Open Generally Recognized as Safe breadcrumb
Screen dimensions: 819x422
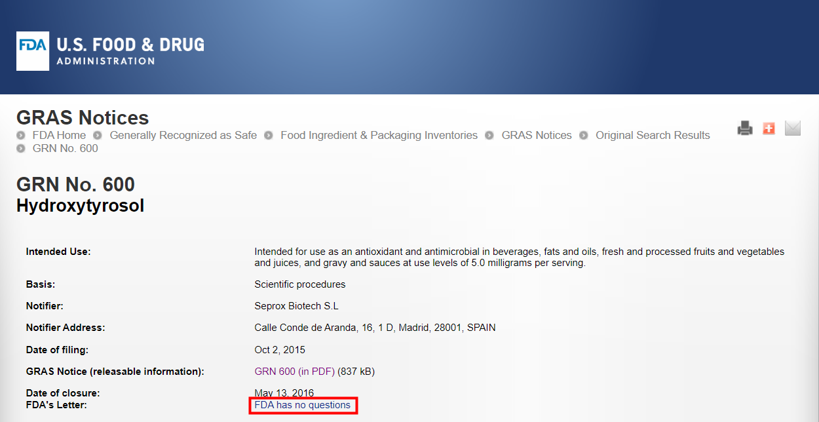click(x=183, y=136)
